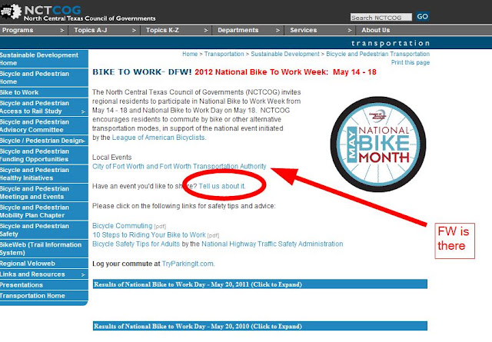Open Bicycle and Pedestrian Funding Opportunities
This screenshot has height=342, width=492.
[44, 155]
